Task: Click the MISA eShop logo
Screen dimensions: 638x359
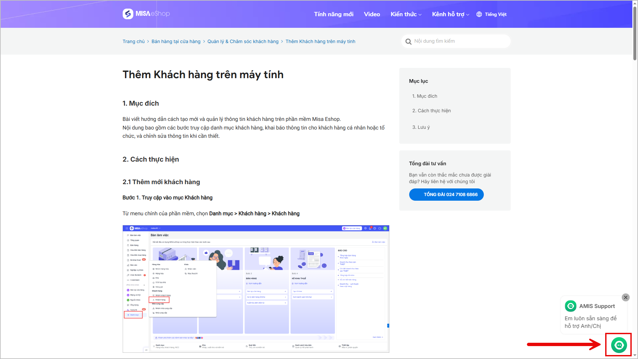Action: tap(146, 14)
